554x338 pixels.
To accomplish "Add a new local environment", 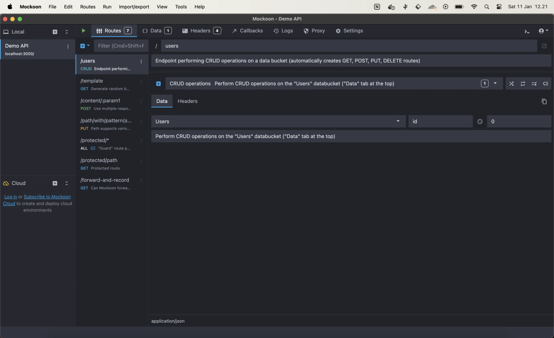I will (55, 32).
